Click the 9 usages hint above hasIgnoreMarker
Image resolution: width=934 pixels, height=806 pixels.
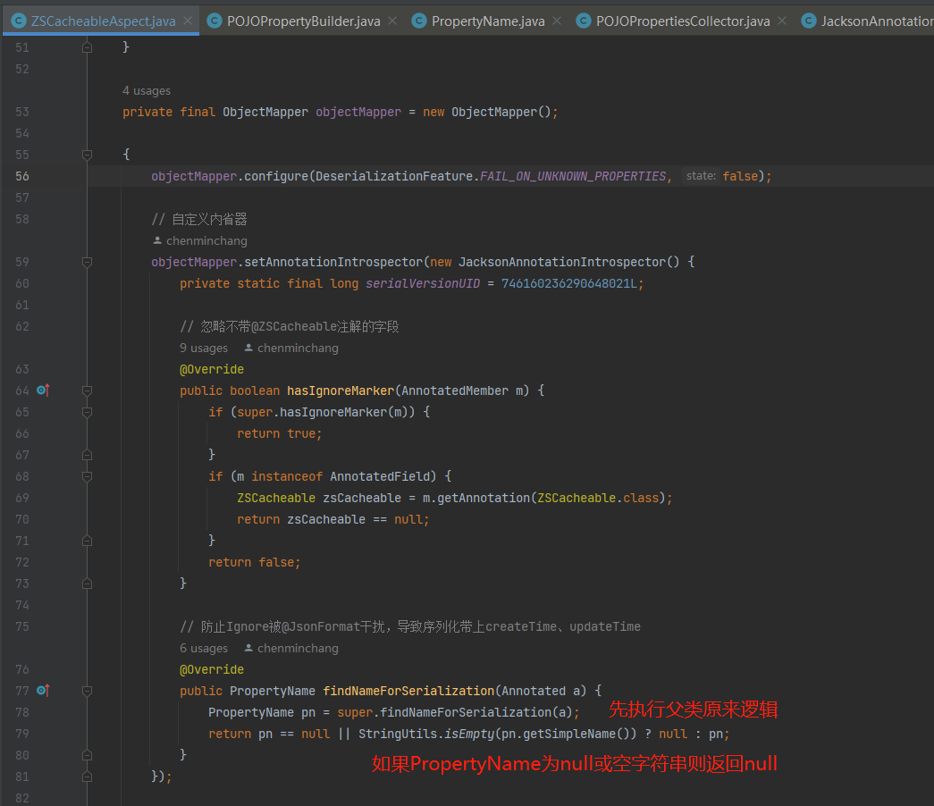coord(204,348)
